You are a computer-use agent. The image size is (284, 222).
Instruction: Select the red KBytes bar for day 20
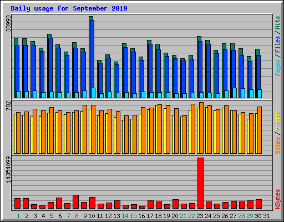point(175,204)
